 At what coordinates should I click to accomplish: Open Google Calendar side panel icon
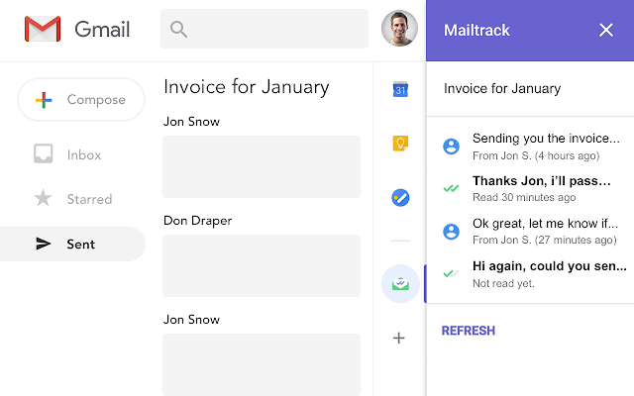coord(399,90)
